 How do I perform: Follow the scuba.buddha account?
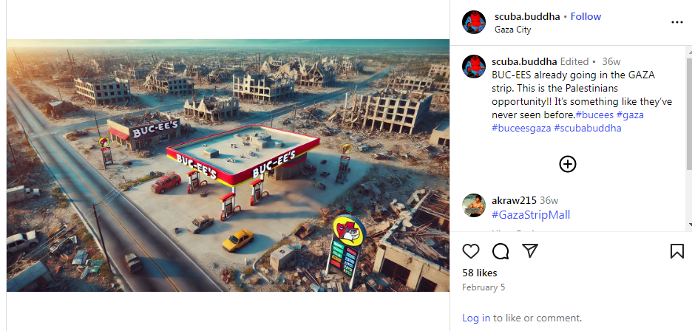click(x=586, y=17)
